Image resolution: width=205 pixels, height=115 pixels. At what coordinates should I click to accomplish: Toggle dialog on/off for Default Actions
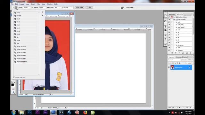click(x=172, y=17)
